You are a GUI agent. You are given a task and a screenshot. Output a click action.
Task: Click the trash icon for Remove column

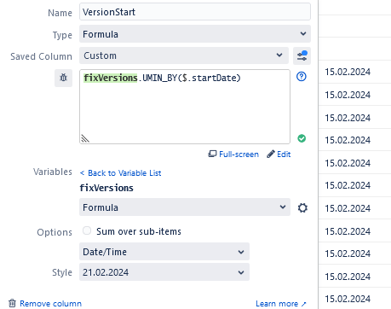tap(12, 303)
